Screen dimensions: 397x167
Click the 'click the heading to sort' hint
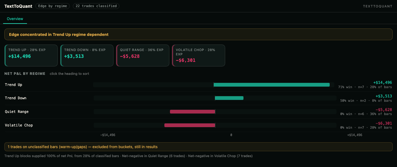tap(69, 74)
